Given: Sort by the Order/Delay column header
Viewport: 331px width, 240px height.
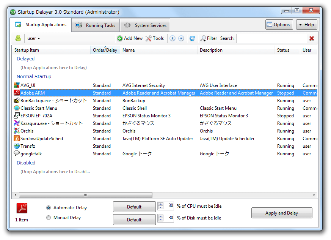Looking at the screenshot, I should click(x=105, y=50).
